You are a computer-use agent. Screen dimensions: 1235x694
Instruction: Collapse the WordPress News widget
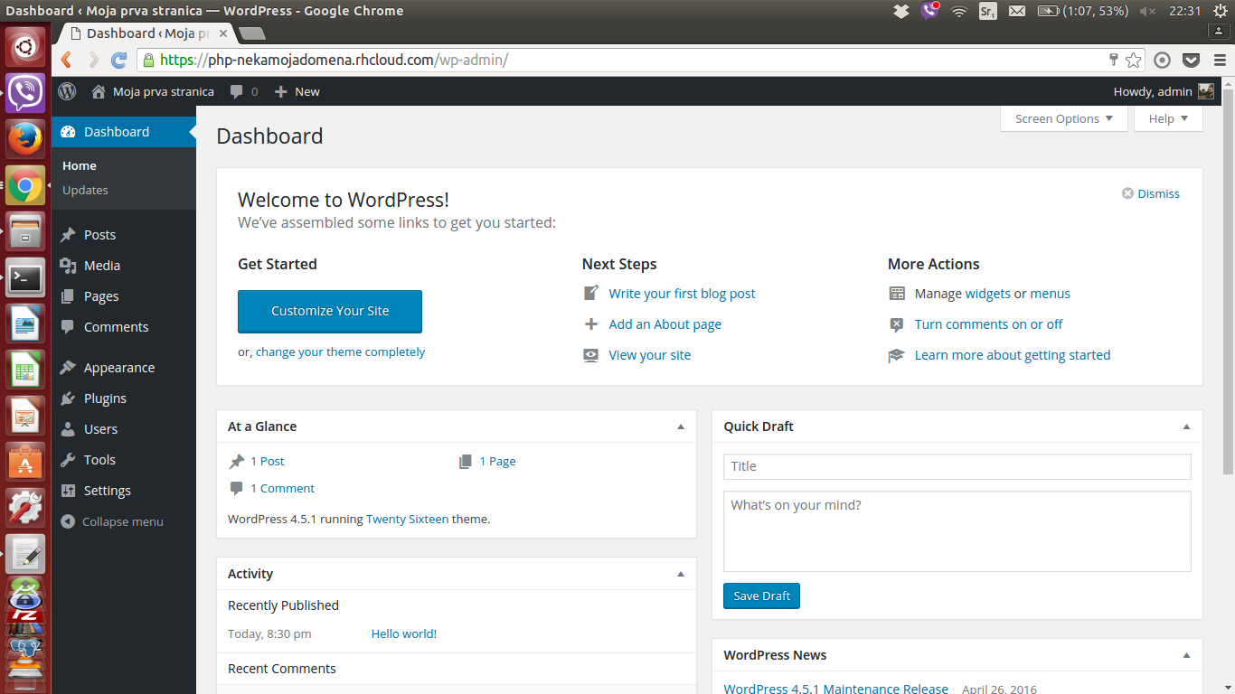click(1186, 655)
